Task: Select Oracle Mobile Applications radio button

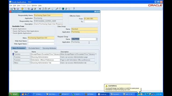Action: pyautogui.click(x=12, y=33)
